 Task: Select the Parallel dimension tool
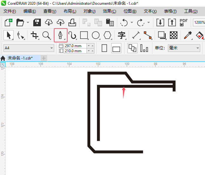(x=136, y=35)
